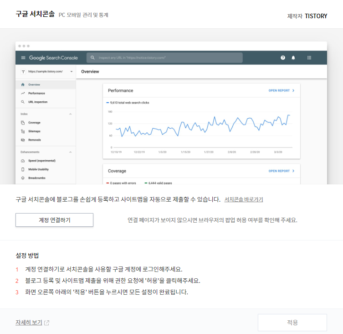The height and width of the screenshot is (334, 343).
Task: Select Sitemaps in the sidebar
Action: pos(46,131)
